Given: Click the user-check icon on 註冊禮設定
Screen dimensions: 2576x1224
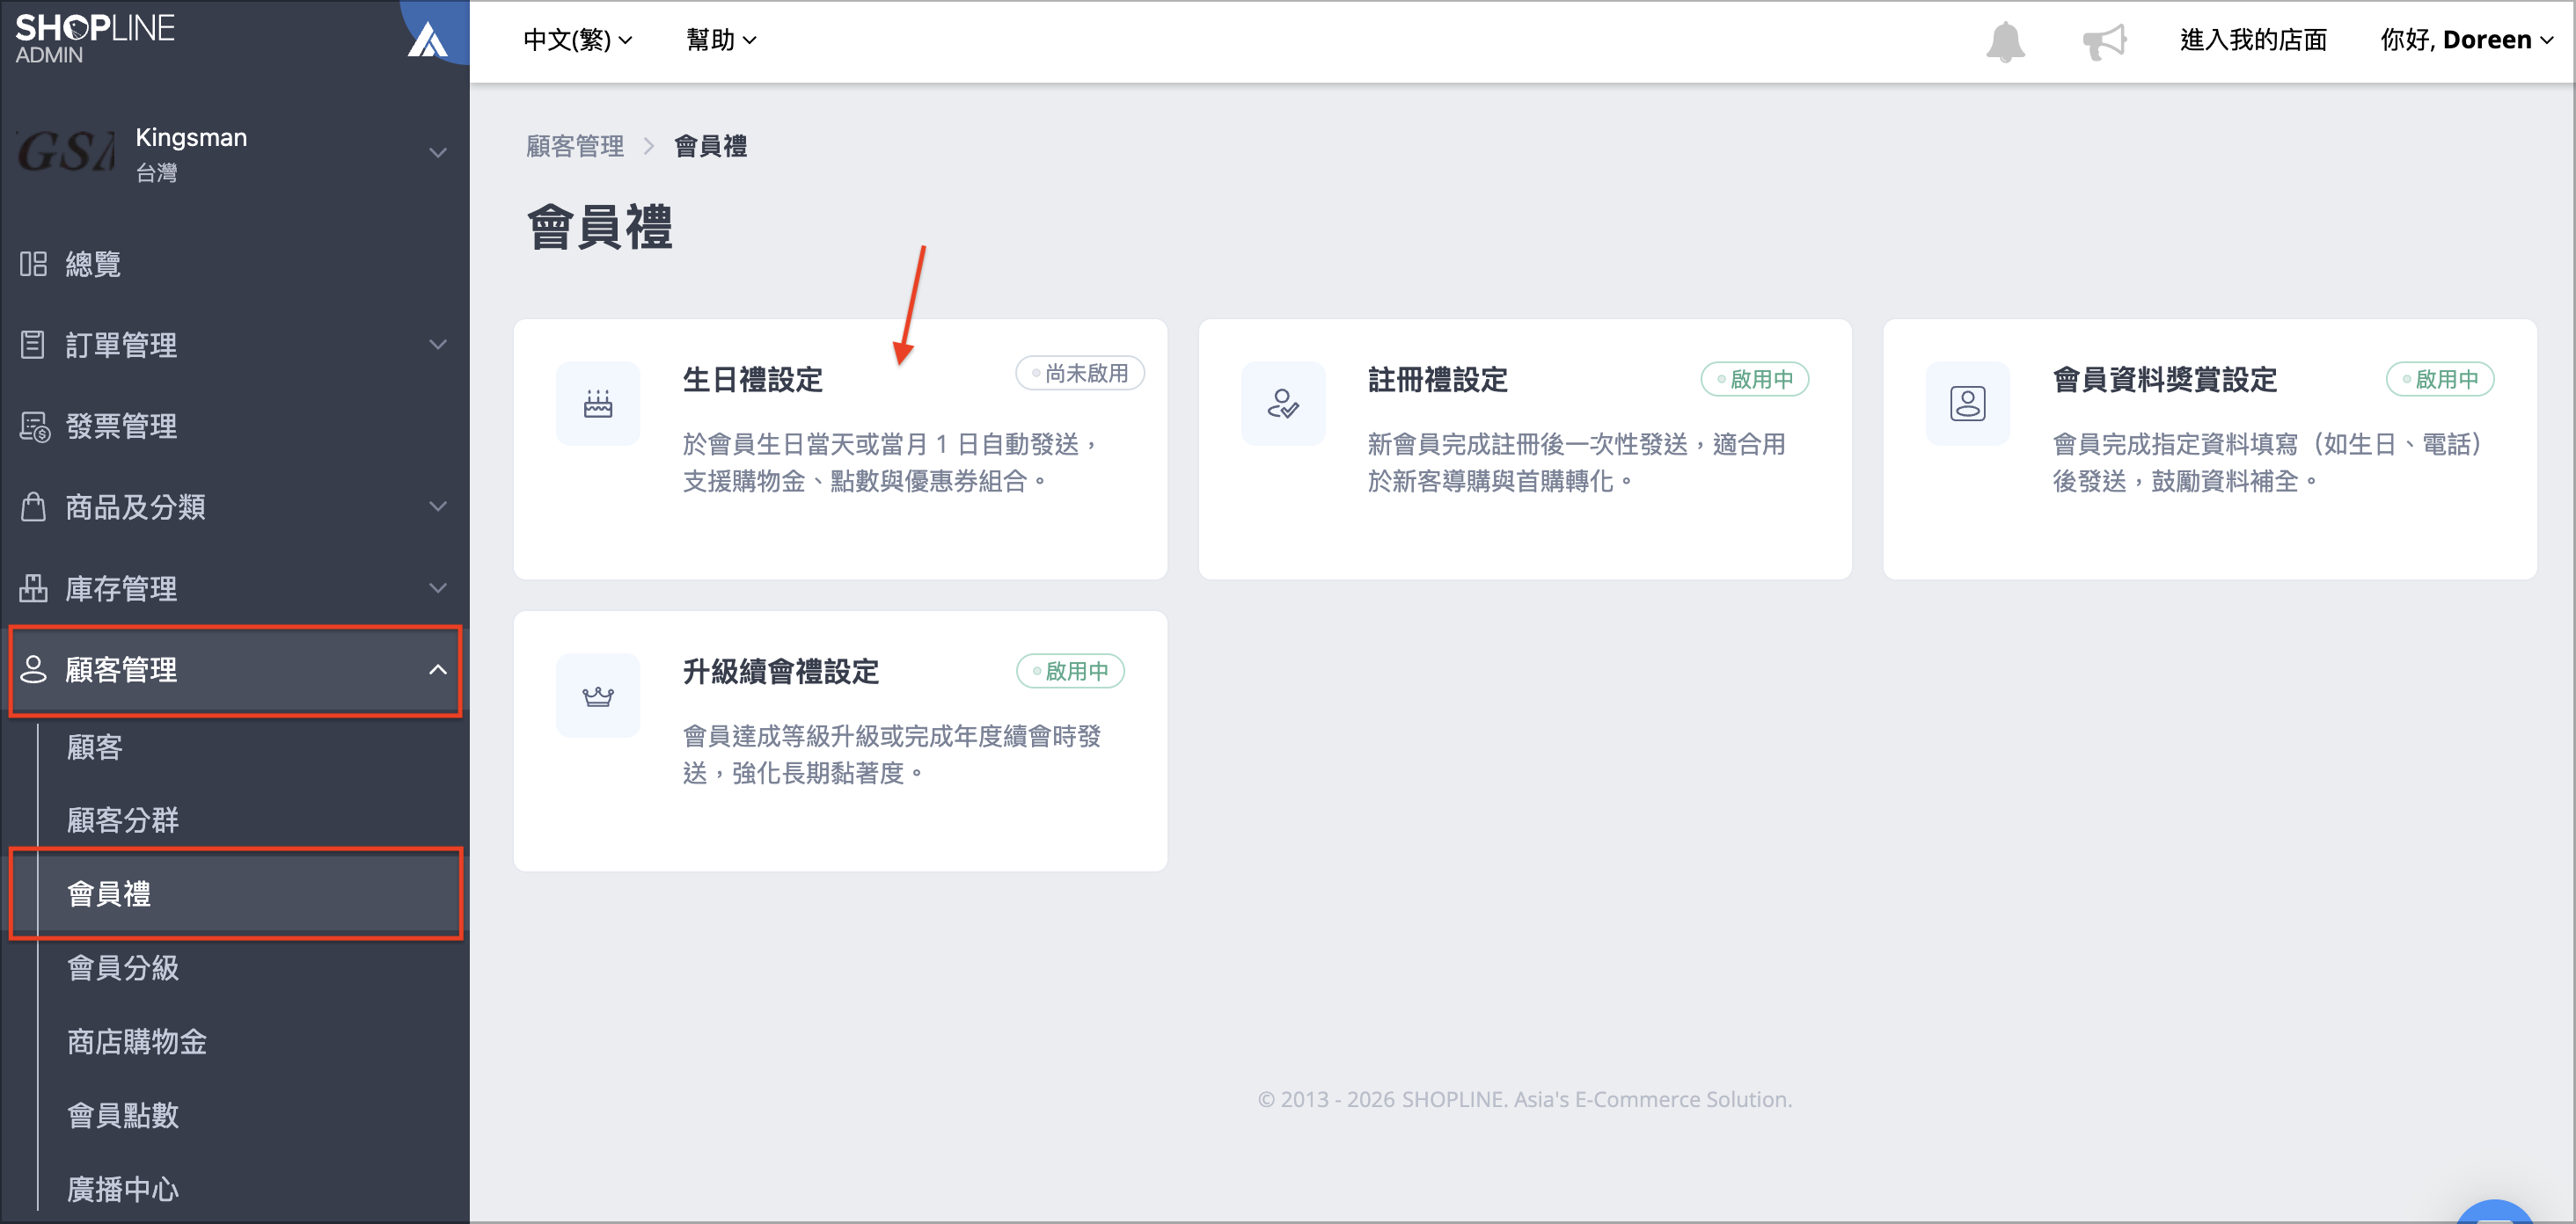Looking at the screenshot, I should (x=1283, y=404).
